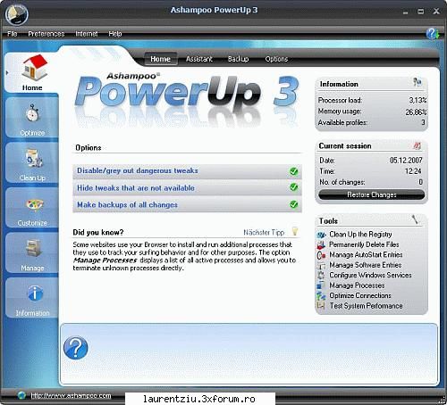
Task: Toggle Disable/grey out dangerous tweaks checkmark
Action: 294,171
